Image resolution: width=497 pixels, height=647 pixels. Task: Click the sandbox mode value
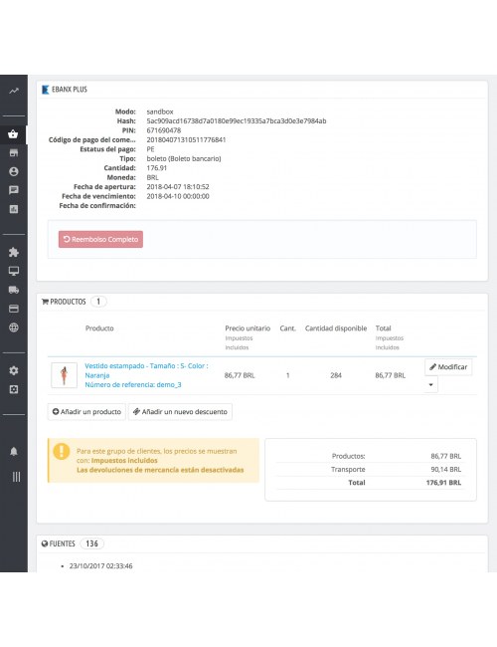pos(160,111)
